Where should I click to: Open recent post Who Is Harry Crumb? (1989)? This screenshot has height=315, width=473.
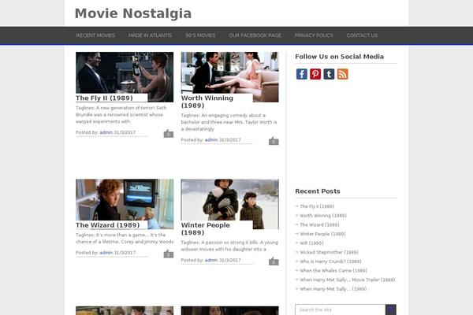click(x=330, y=261)
